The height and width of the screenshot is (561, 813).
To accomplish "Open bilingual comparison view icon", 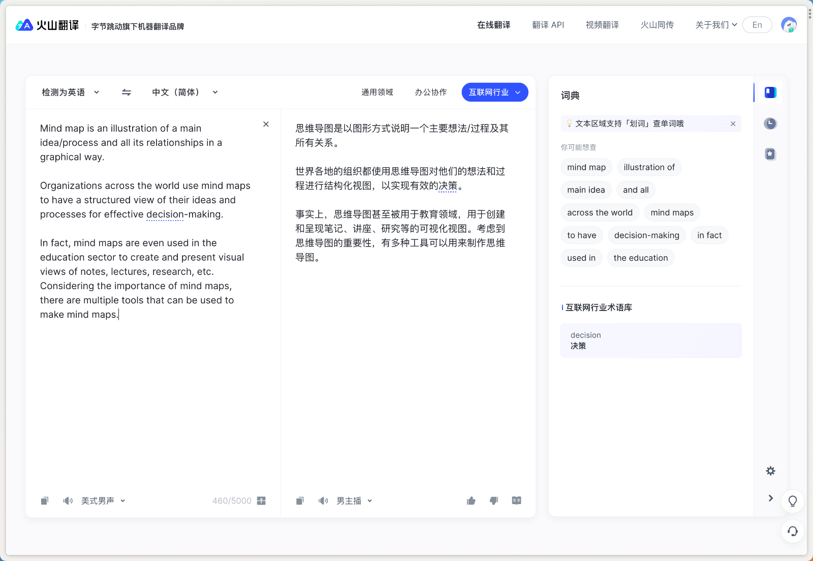I will pyautogui.click(x=516, y=501).
